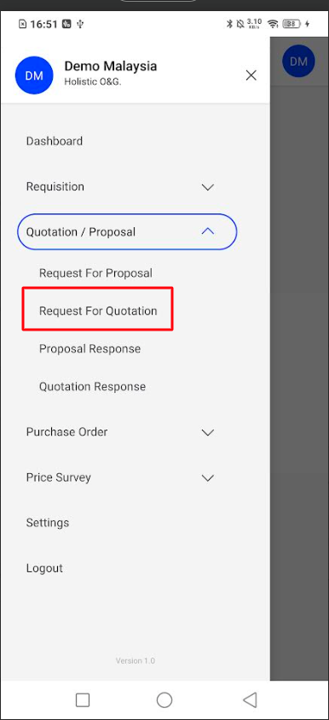The width and height of the screenshot is (329, 720).
Task: Expand the Purchase Order chevron
Action: pos(208,432)
